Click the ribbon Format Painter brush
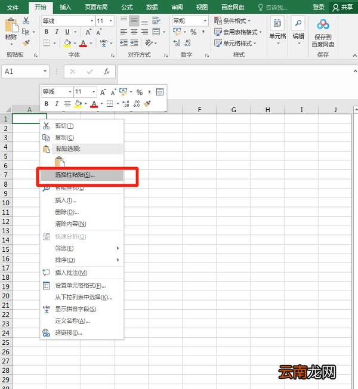 [x=26, y=43]
